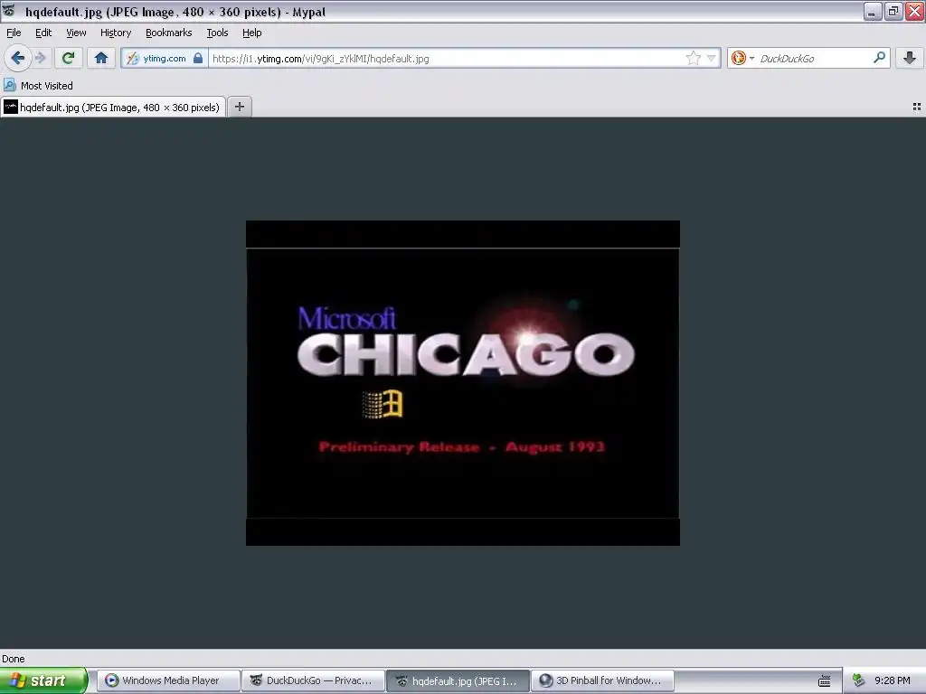Minimize the Mypal window
The height and width of the screenshot is (694, 926).
[873, 11]
